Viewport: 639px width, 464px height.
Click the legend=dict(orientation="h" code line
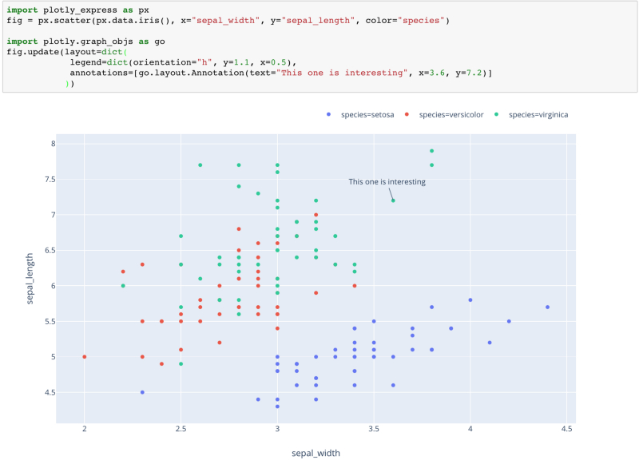[183, 62]
